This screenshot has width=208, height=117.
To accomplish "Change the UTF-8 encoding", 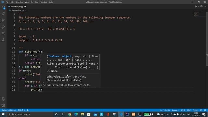I will [x=183, y=110].
